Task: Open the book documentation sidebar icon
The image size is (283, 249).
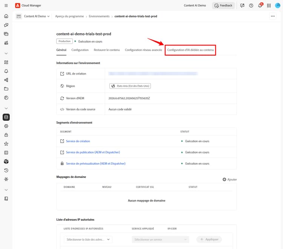Action: click(x=6, y=199)
